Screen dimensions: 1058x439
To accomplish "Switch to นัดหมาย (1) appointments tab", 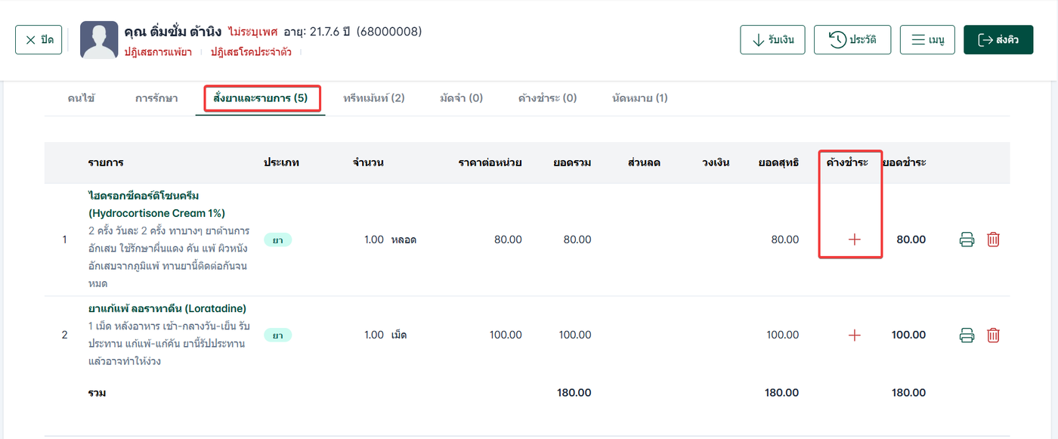I will click(639, 98).
